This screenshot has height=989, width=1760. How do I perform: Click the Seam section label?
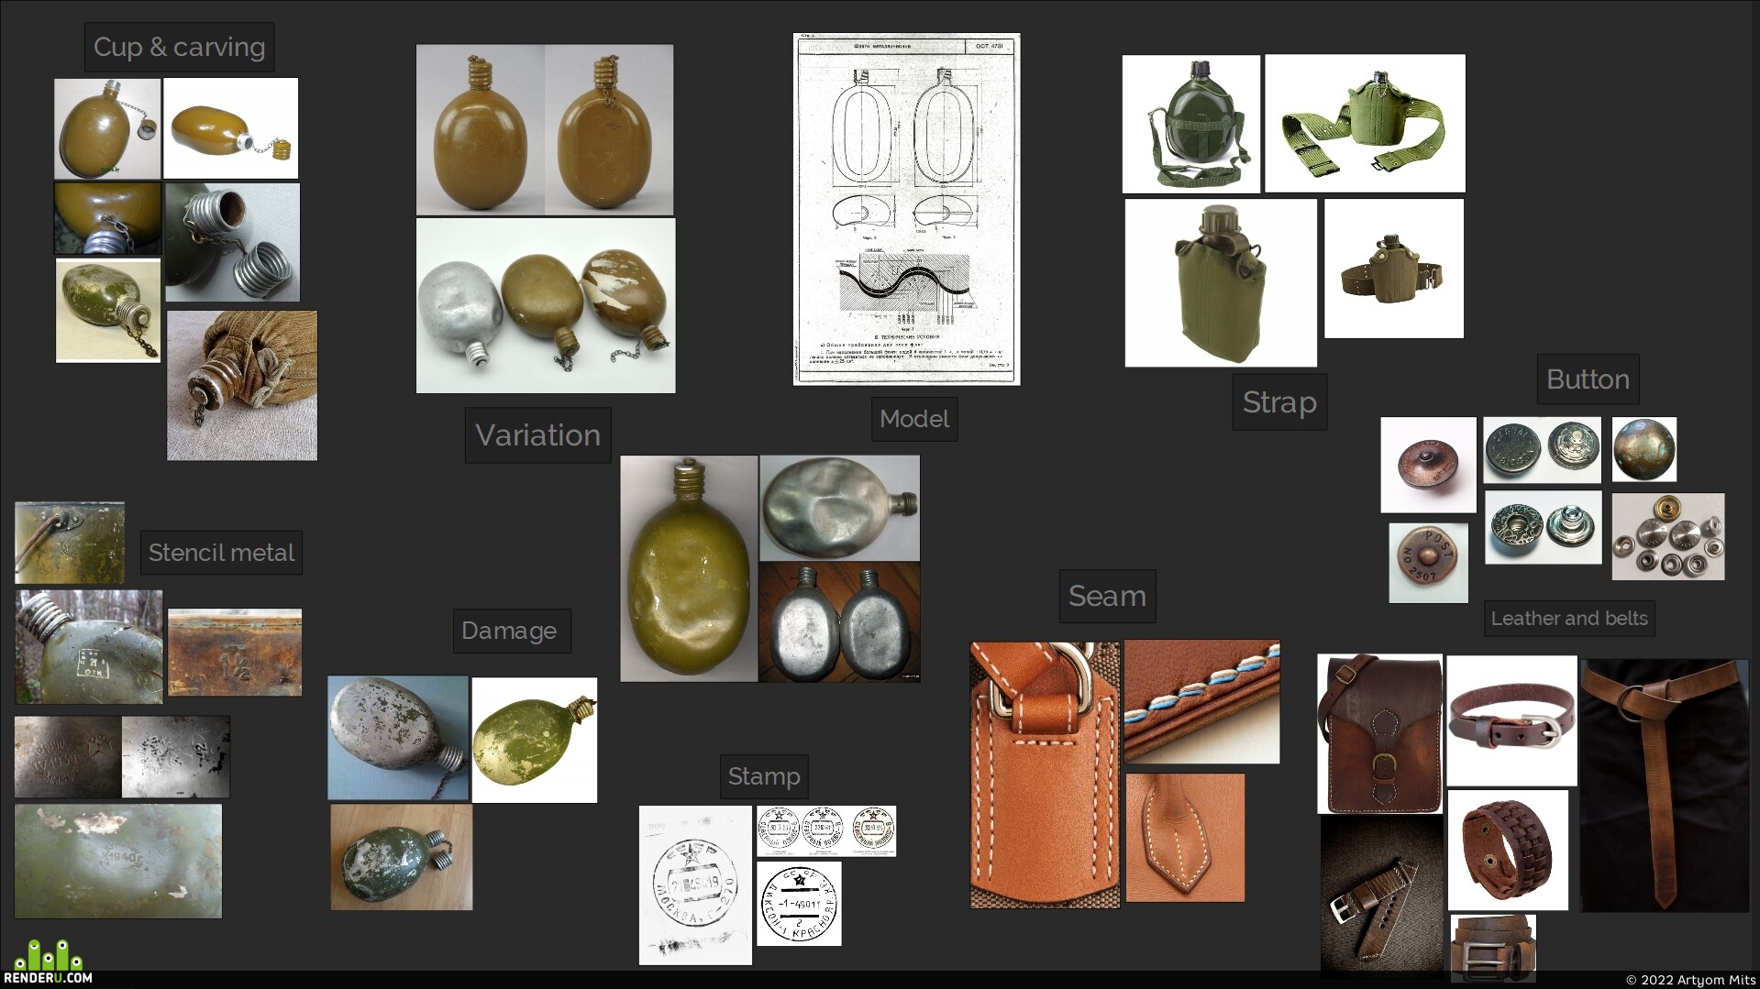[x=1107, y=596]
